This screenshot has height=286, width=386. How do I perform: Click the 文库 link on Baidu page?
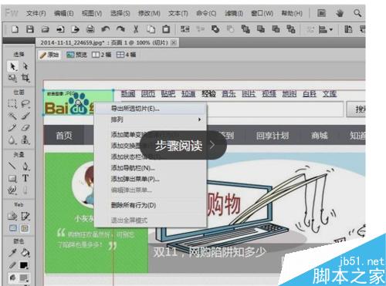330,94
